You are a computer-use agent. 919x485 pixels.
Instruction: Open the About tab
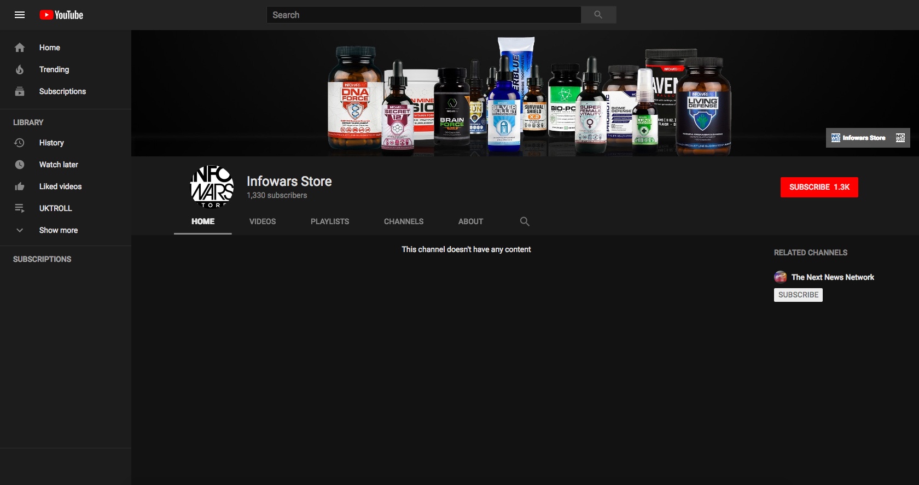pos(470,221)
